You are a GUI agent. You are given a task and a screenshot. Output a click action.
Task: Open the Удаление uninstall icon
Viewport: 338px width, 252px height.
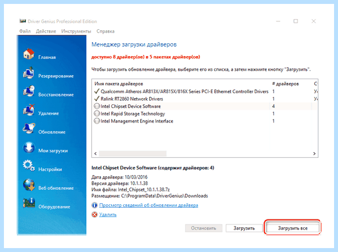click(29, 110)
